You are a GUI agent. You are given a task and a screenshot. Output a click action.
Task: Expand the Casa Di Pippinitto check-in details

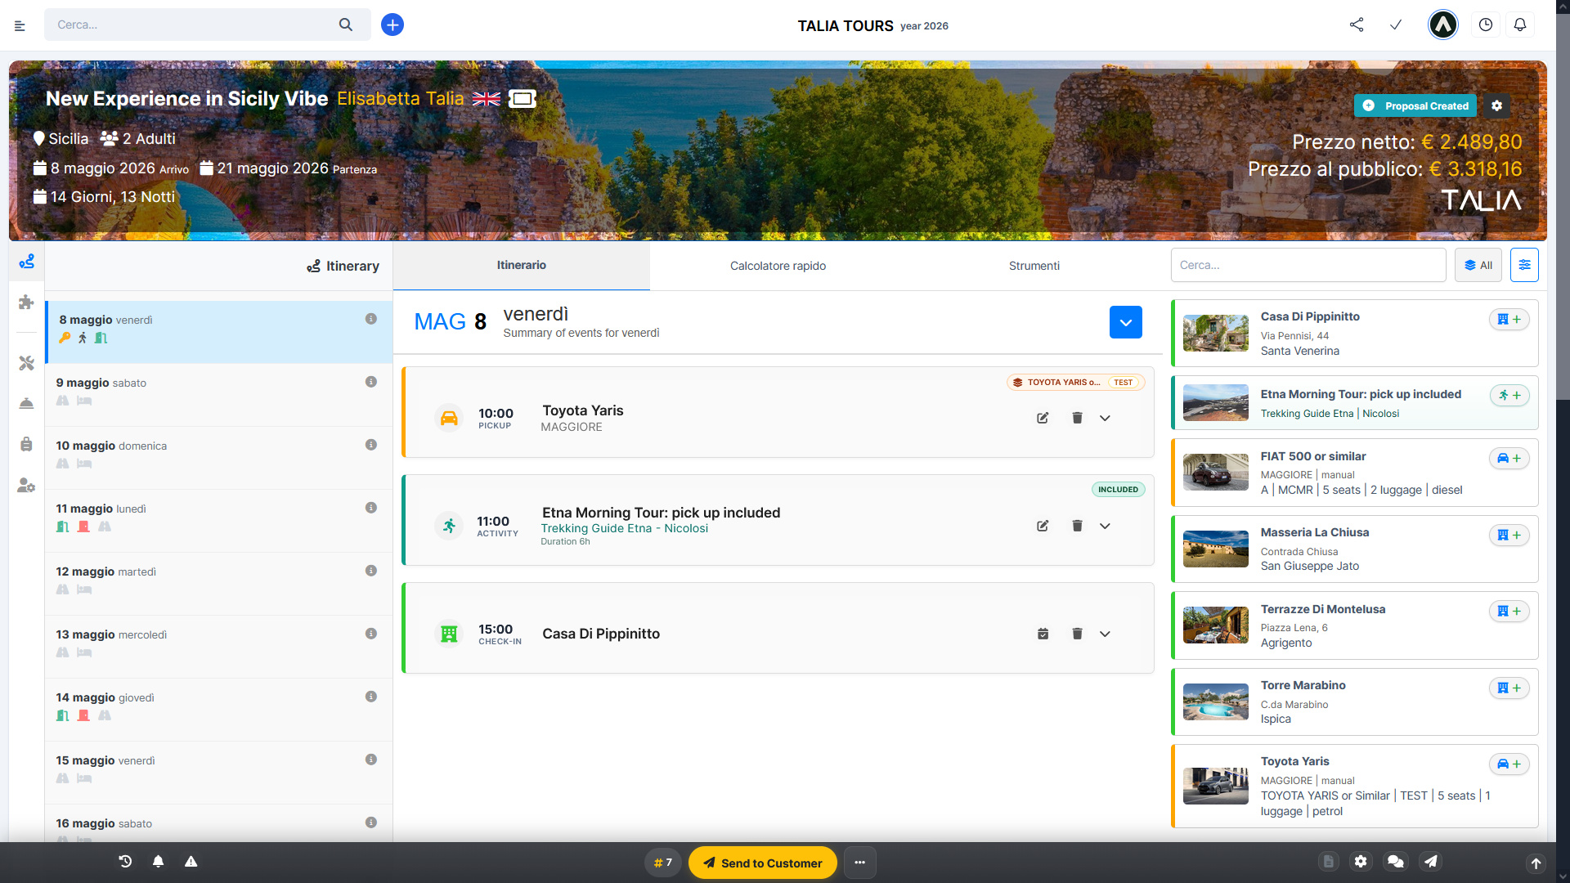pos(1105,634)
